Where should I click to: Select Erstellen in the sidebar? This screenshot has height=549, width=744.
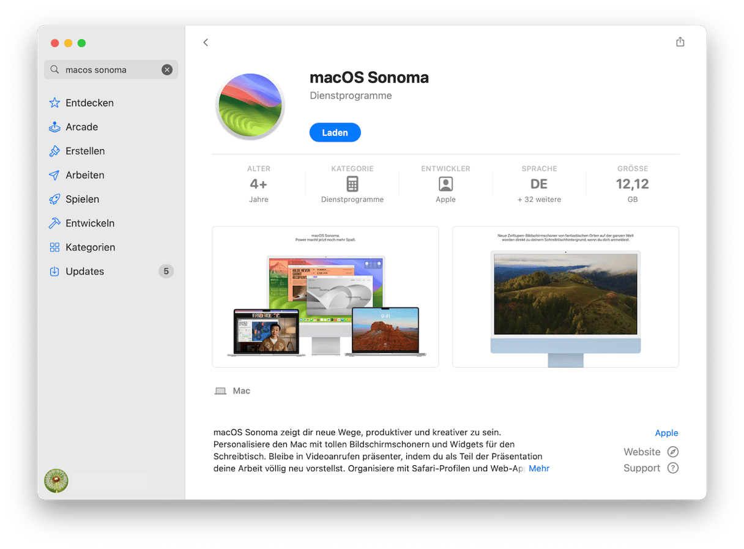tap(85, 151)
